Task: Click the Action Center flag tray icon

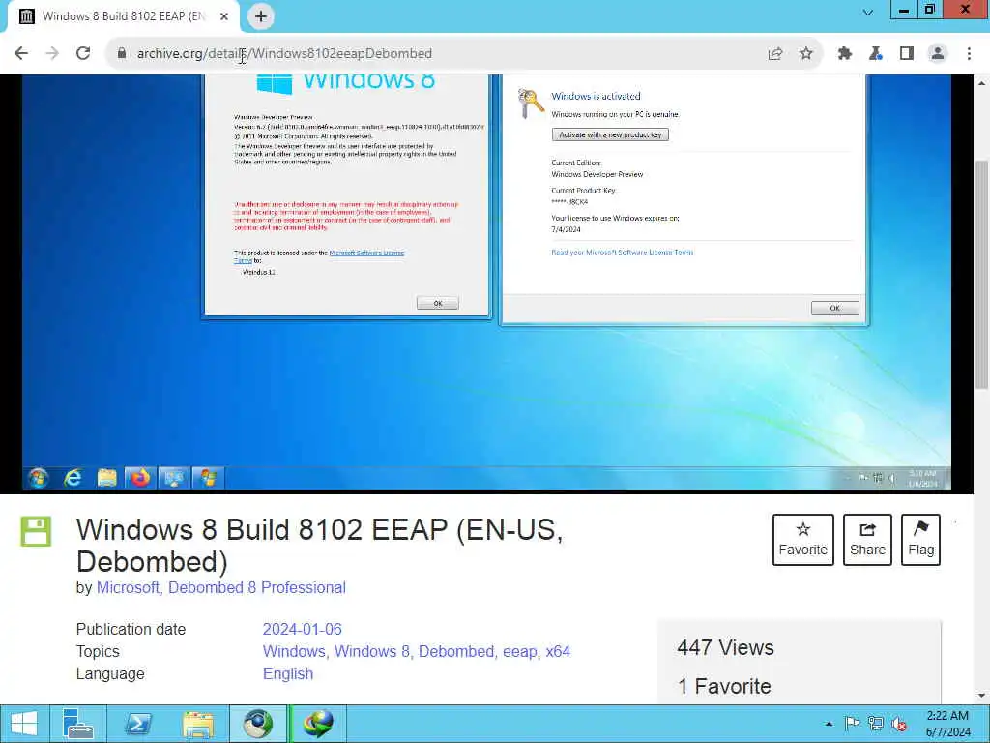Action: tap(852, 724)
